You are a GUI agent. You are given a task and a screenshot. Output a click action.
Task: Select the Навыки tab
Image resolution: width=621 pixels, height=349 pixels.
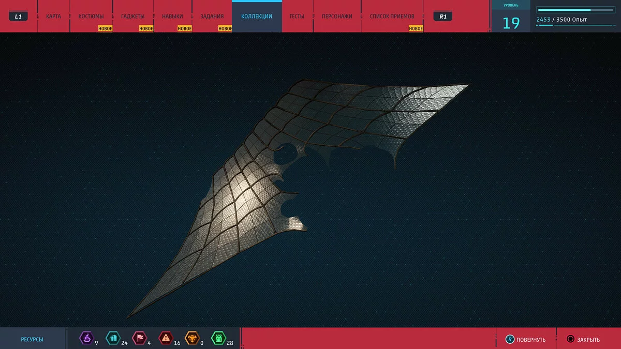pyautogui.click(x=172, y=17)
